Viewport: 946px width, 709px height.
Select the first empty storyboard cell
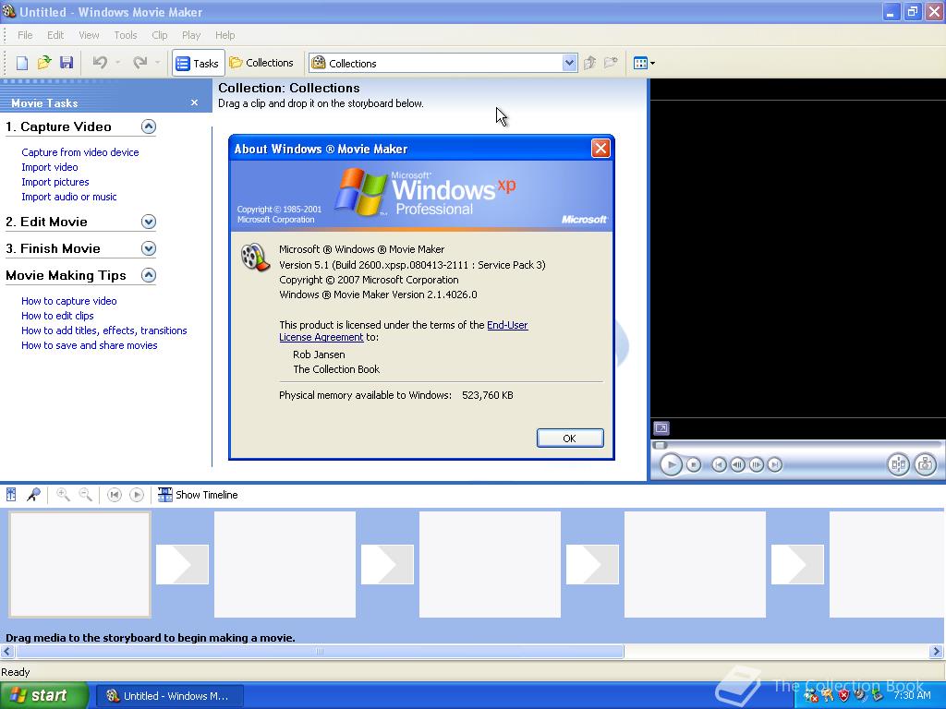pos(79,564)
